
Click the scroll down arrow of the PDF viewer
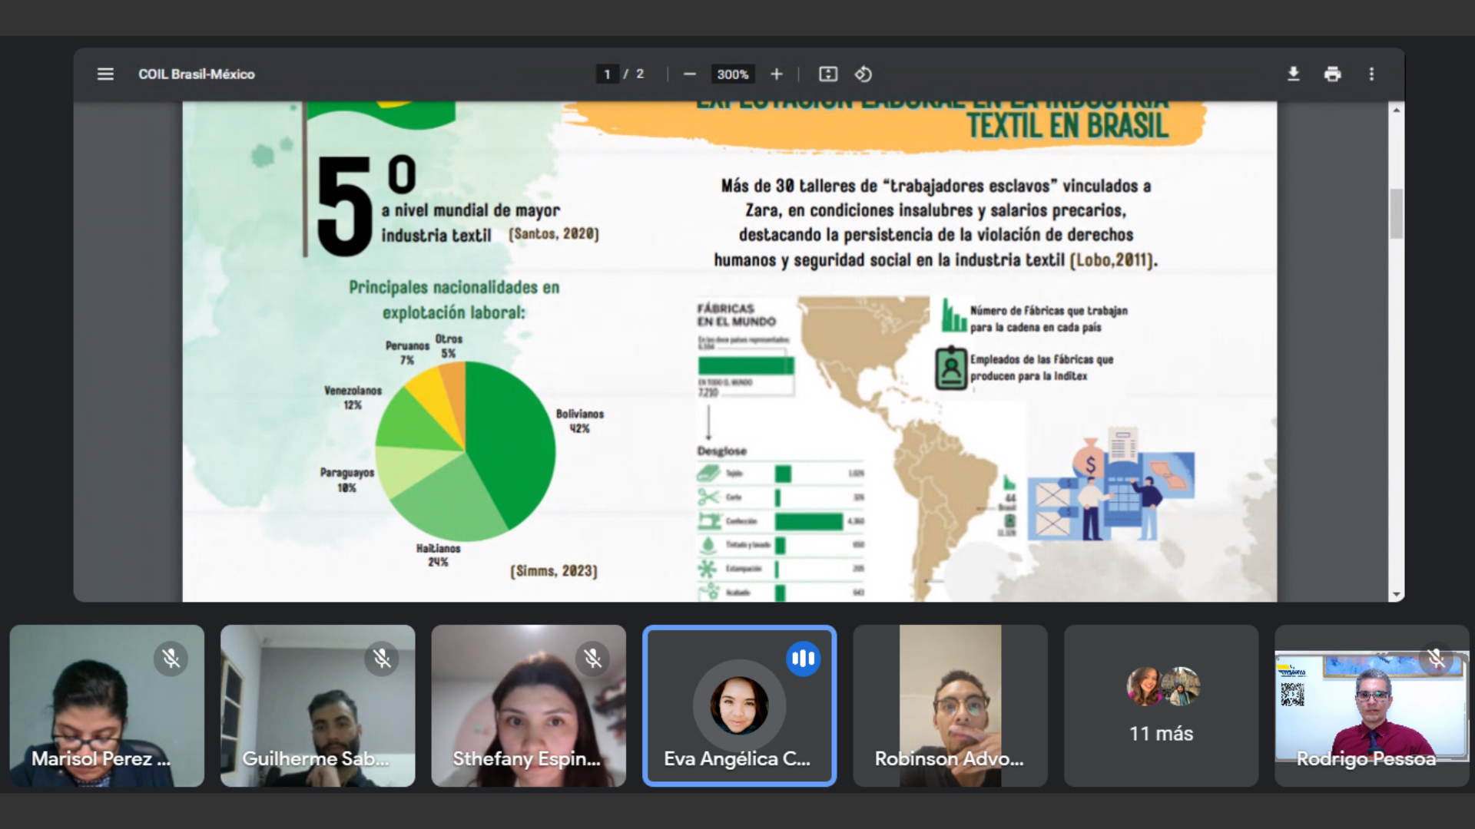pyautogui.click(x=1397, y=595)
